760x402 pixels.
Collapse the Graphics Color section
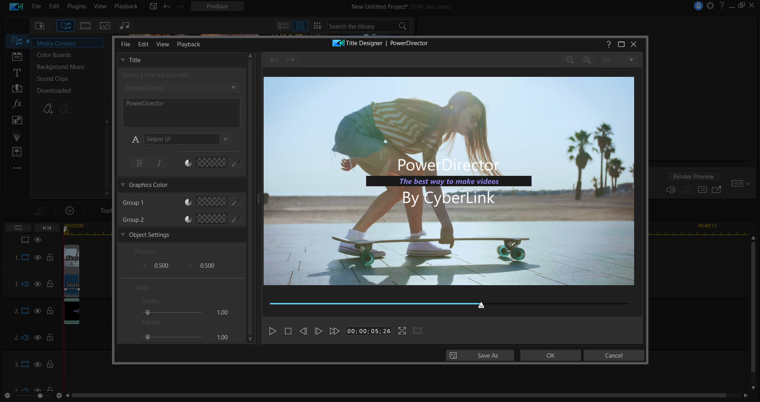123,185
